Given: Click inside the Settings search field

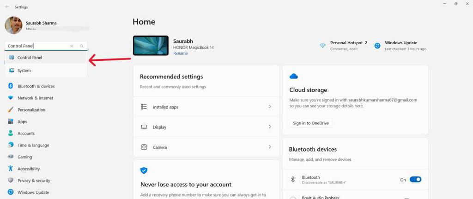Looking at the screenshot, I should (37, 46).
